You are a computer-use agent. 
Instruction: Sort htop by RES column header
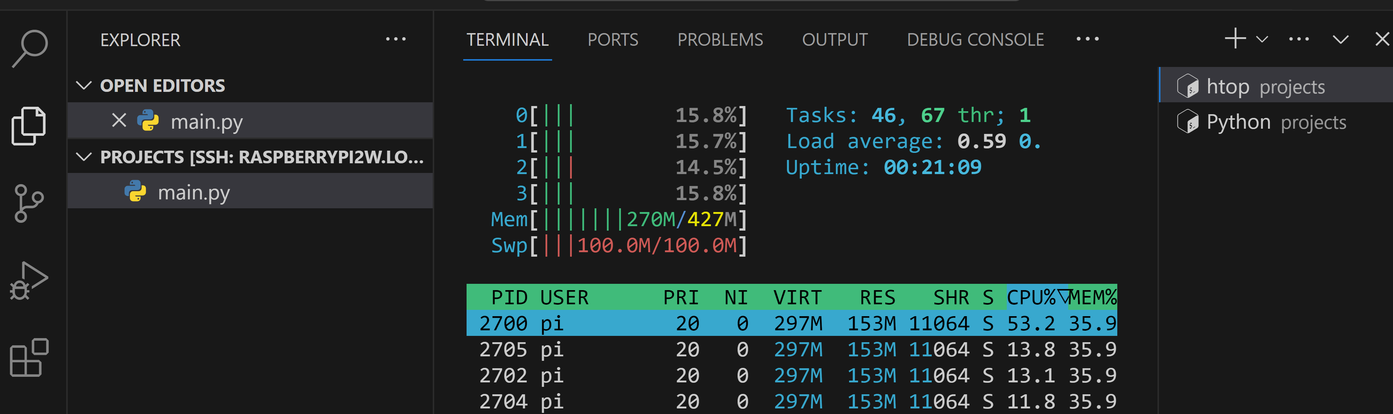click(877, 297)
